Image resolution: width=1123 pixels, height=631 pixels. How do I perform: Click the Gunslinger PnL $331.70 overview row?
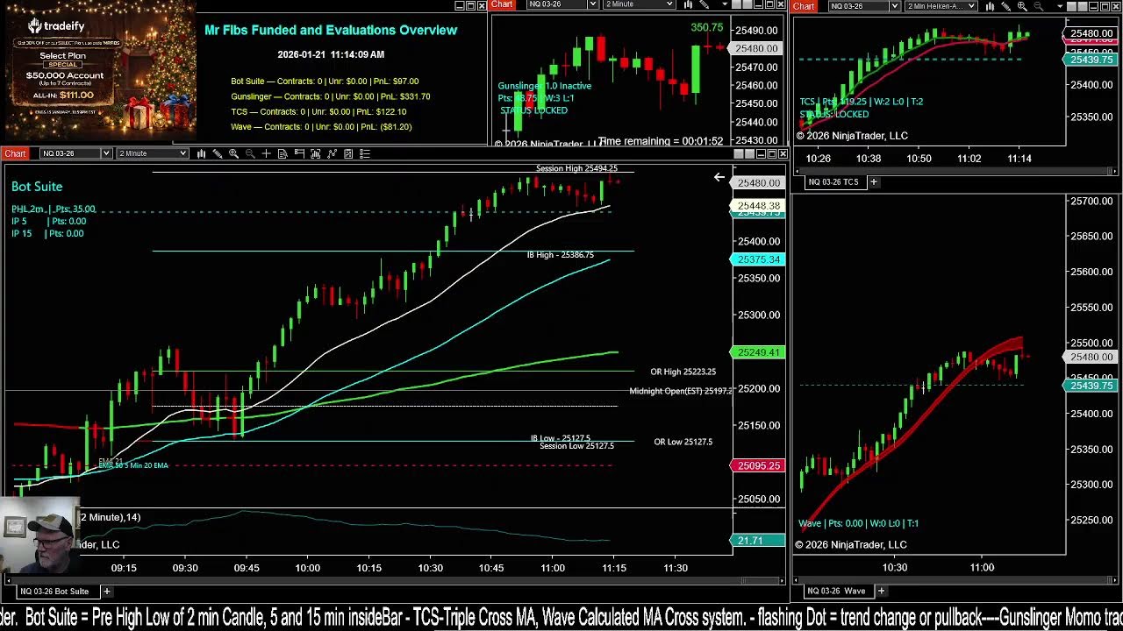330,96
